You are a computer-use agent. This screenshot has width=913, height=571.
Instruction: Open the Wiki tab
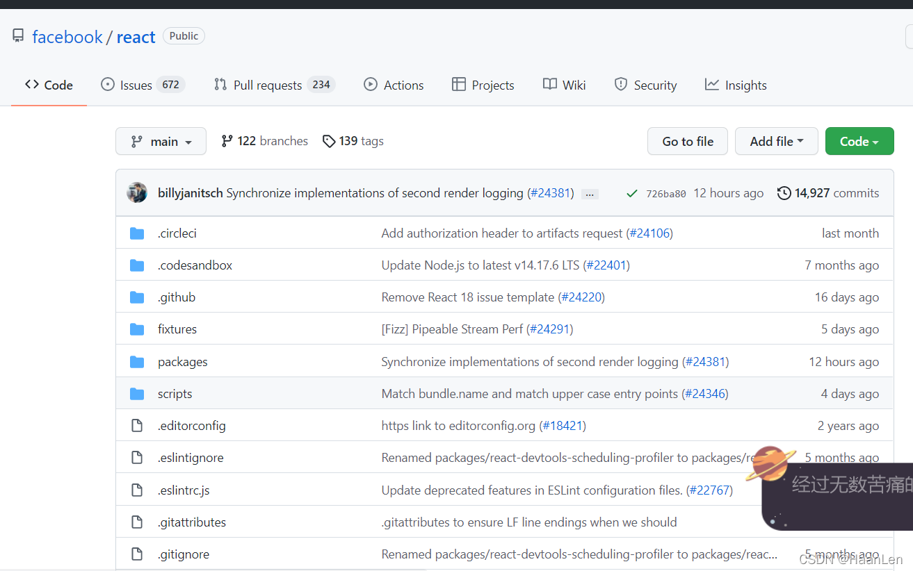click(x=564, y=85)
